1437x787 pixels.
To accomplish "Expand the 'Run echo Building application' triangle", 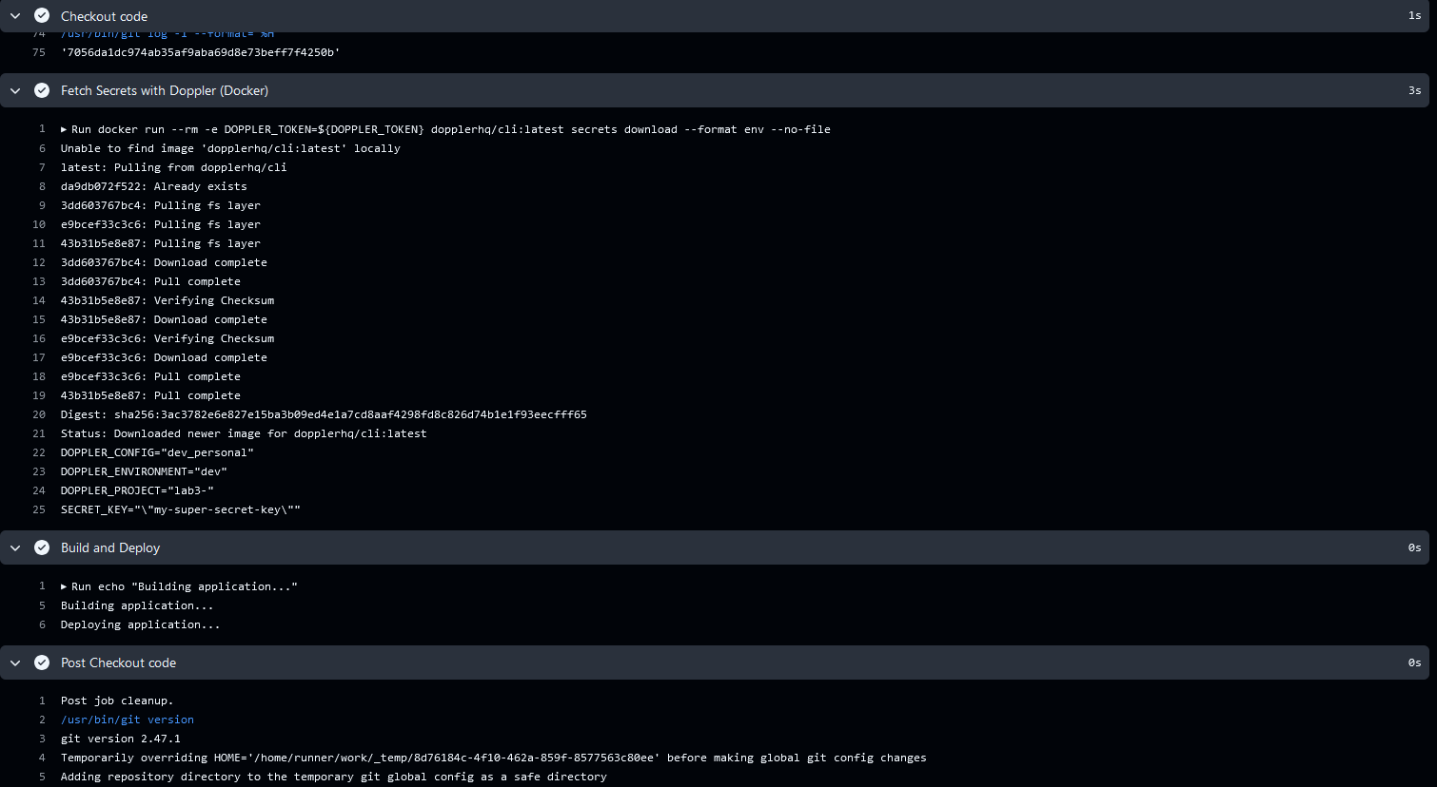I will tap(64, 586).
